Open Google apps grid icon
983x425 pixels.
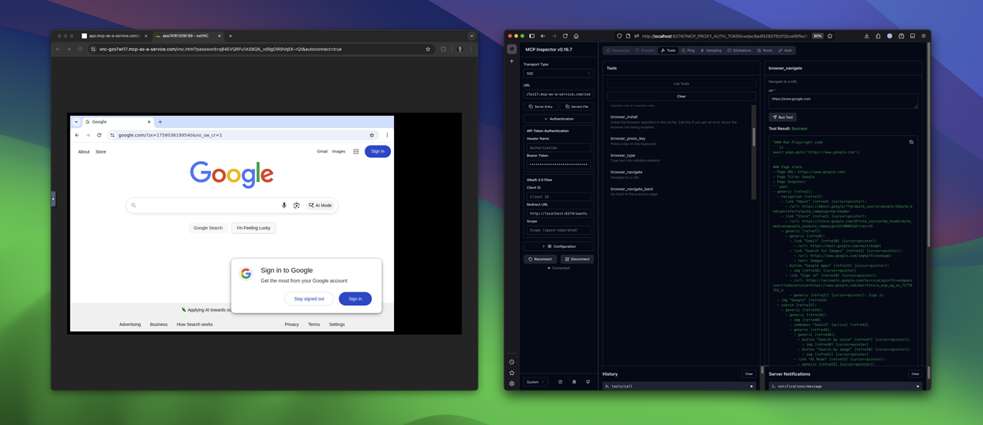[x=356, y=151]
